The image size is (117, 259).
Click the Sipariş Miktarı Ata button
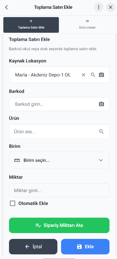(x=59, y=225)
